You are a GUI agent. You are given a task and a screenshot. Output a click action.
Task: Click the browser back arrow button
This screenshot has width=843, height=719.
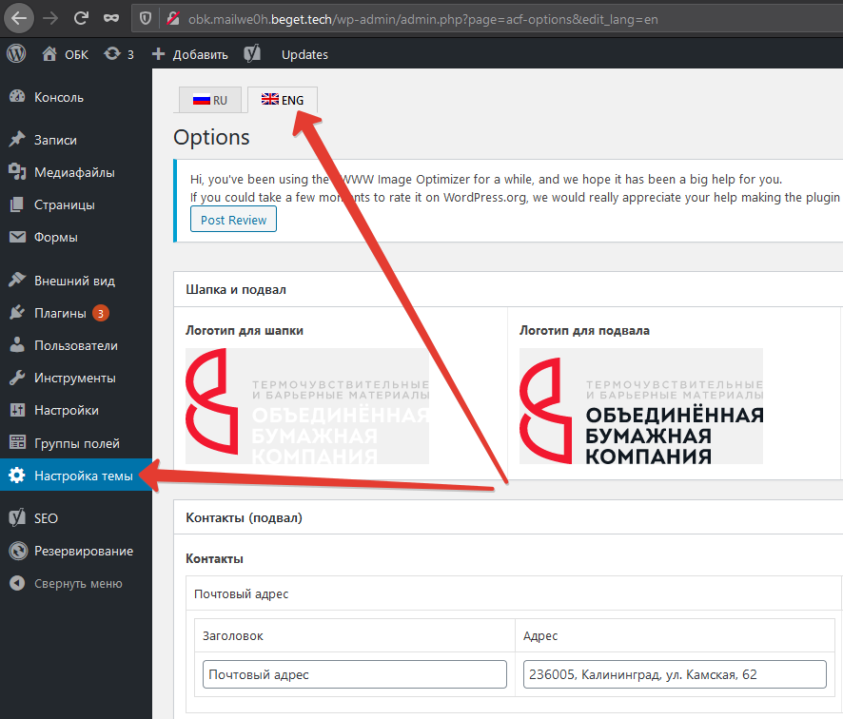tap(20, 17)
